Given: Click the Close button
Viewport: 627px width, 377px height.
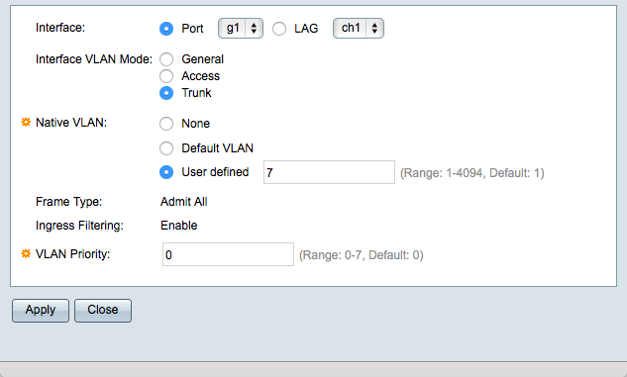Looking at the screenshot, I should (103, 311).
